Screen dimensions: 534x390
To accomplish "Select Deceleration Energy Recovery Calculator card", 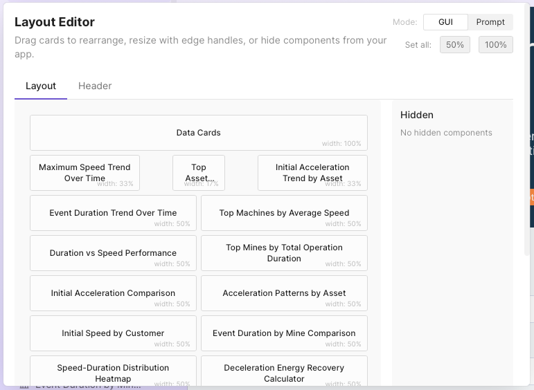I will point(285,371).
